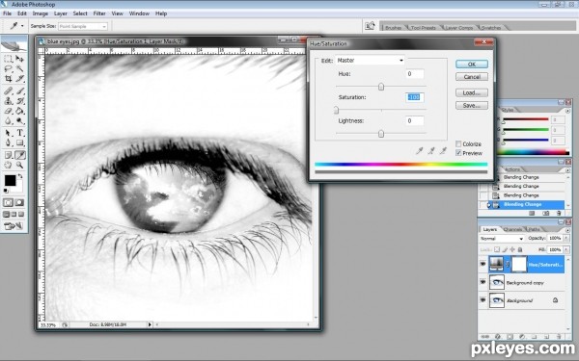Select the Rectangular Marquee tool
Viewport: 579px width, 361px height.
pyautogui.click(x=8, y=59)
